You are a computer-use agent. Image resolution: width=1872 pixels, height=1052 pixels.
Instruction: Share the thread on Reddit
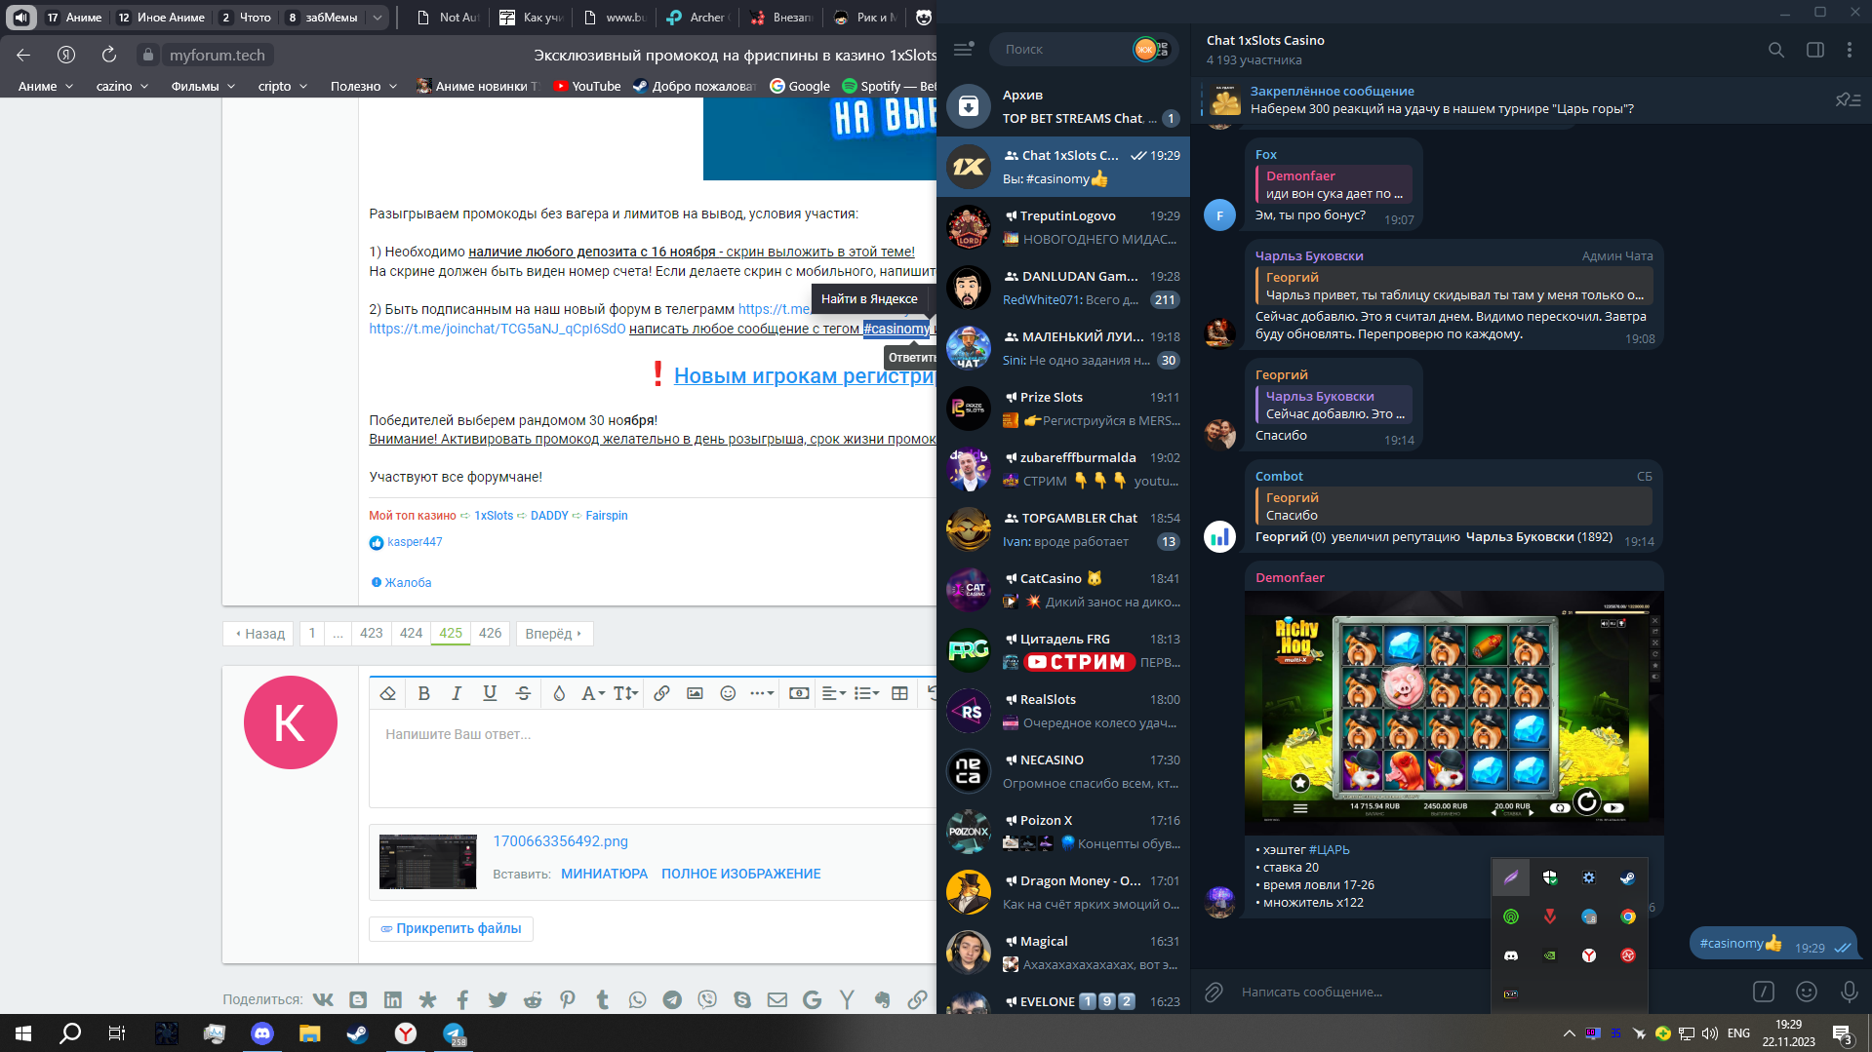point(533,999)
